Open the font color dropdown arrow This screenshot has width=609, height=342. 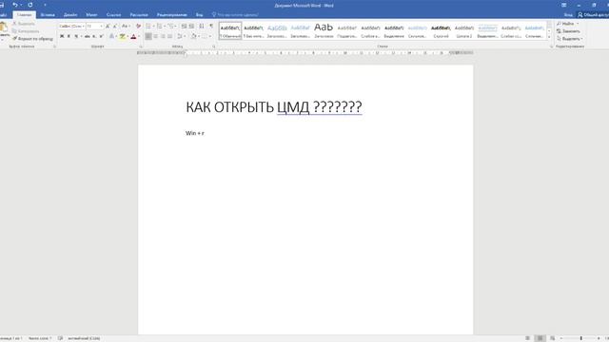139,36
